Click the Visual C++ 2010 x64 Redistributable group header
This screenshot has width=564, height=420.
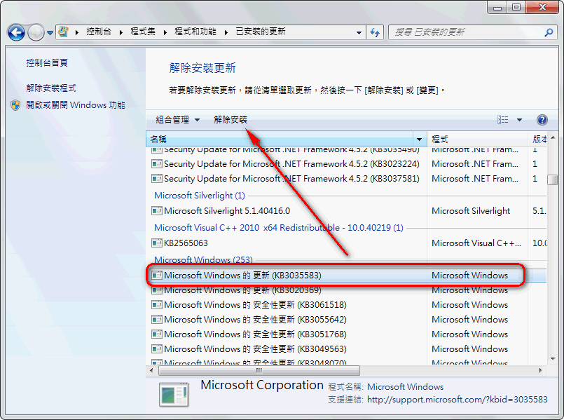(279, 228)
